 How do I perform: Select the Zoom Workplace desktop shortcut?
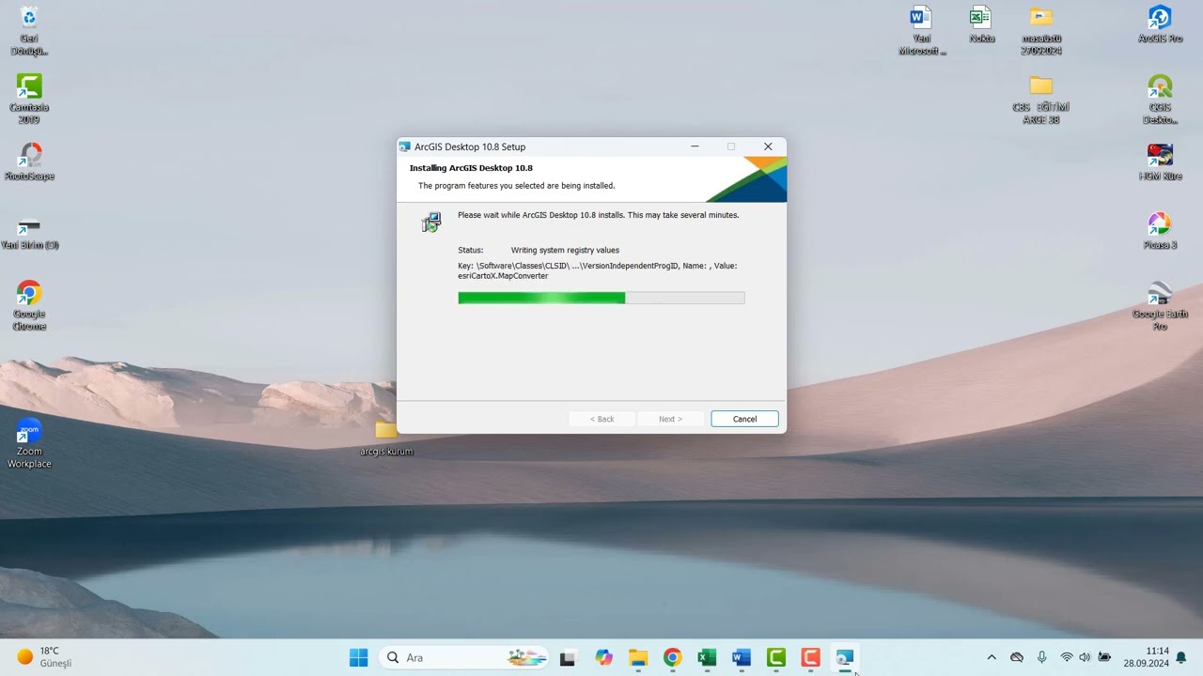point(29,443)
